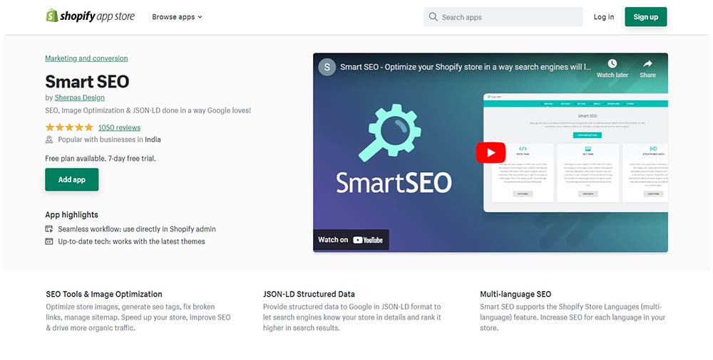Click the search magnifier icon
The width and height of the screenshot is (713, 360).
pyautogui.click(x=433, y=17)
